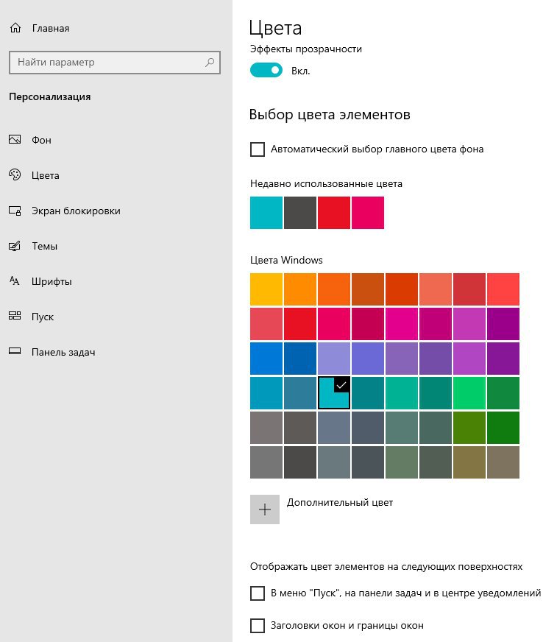The width and height of the screenshot is (557, 642).
Task: Choose the blue swatch starting third row
Action: [266, 359]
